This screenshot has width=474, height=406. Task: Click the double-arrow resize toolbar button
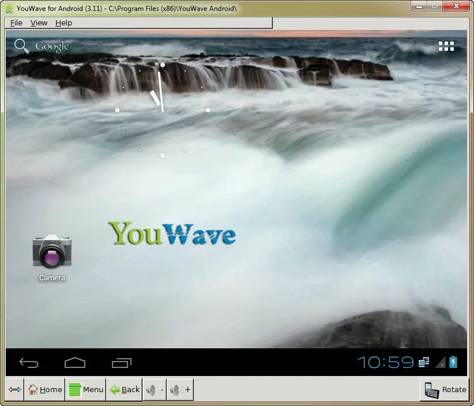(x=14, y=389)
